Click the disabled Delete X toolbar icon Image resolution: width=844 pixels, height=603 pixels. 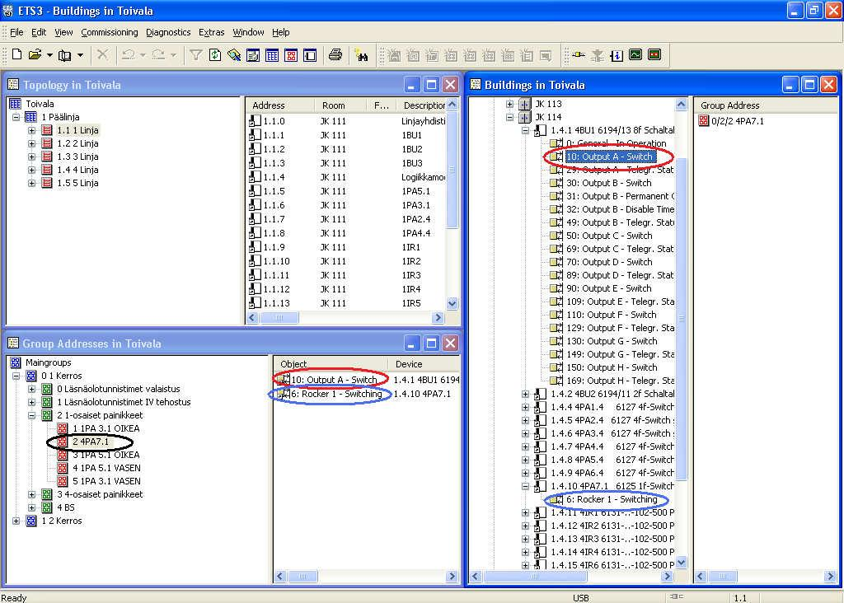click(102, 55)
